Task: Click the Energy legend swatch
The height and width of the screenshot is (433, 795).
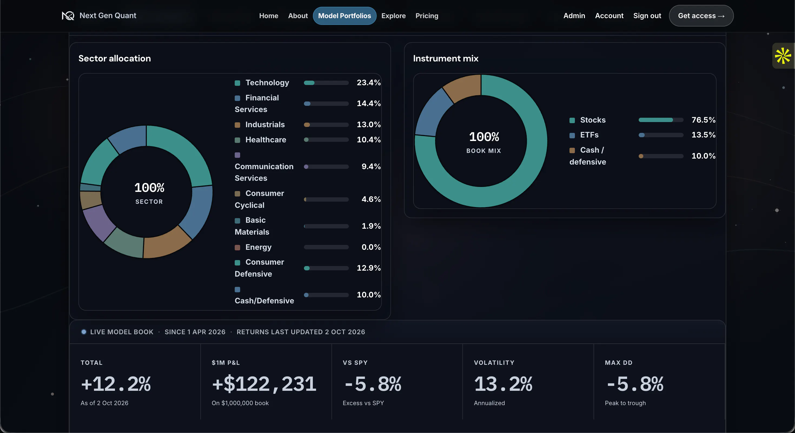Action: point(237,247)
